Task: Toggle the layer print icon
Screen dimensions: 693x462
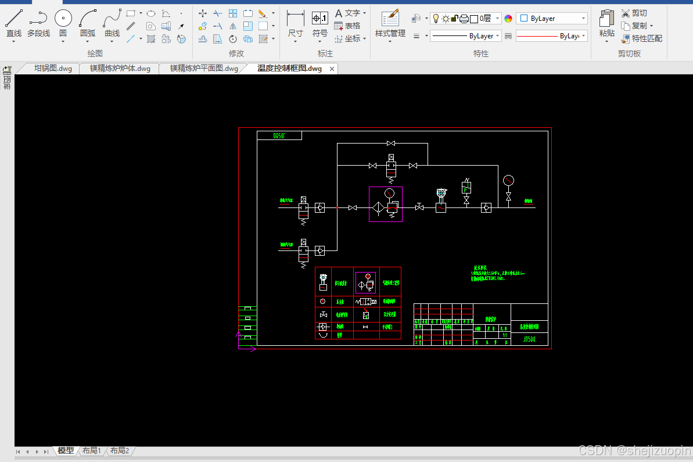Action: pos(464,19)
